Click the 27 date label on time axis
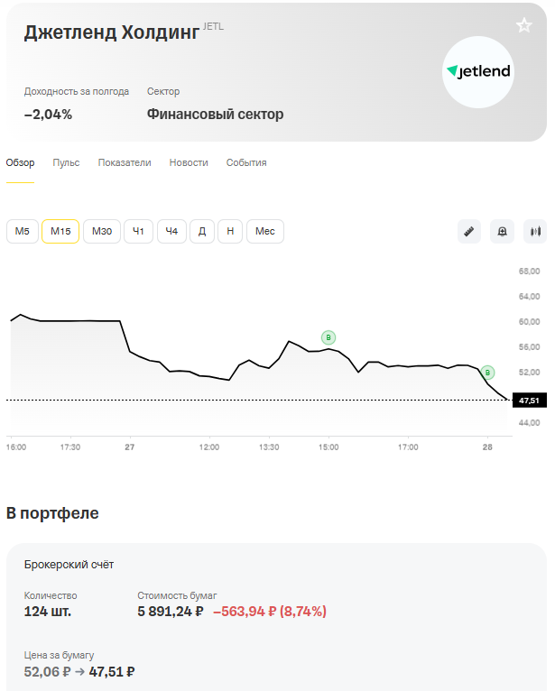Screen dimensions: 555x691 point(130,447)
